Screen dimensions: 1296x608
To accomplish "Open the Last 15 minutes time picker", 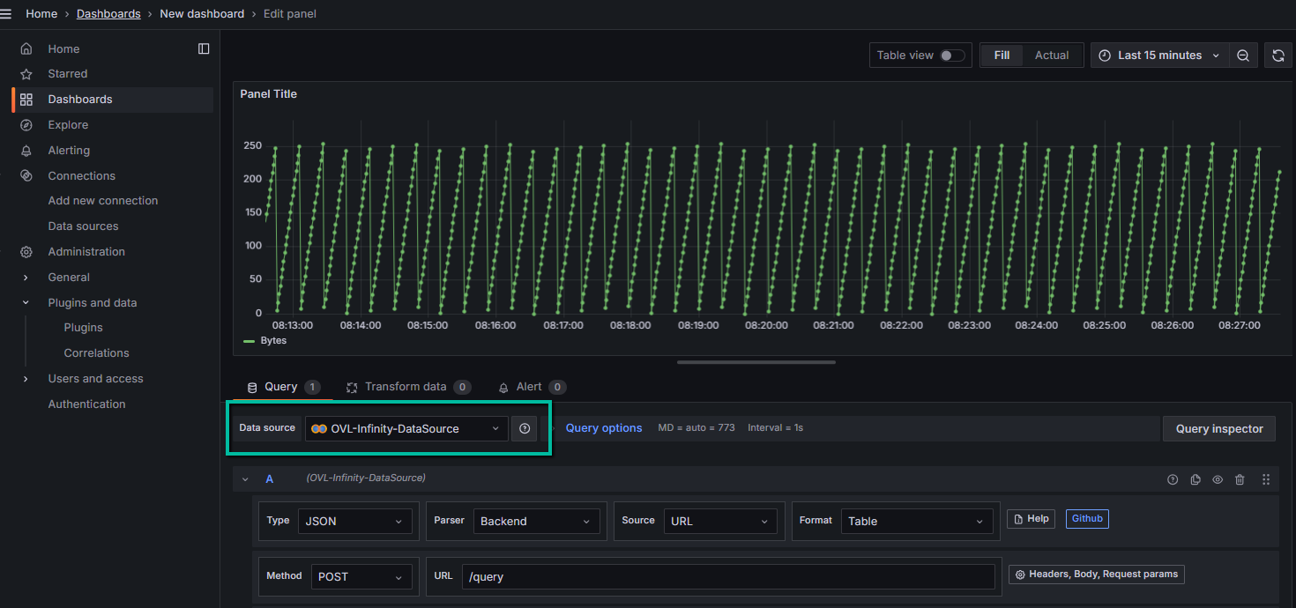I will click(1159, 56).
